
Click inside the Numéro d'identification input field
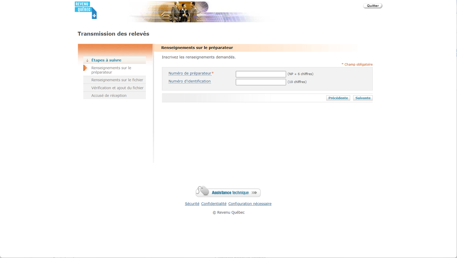(x=261, y=82)
